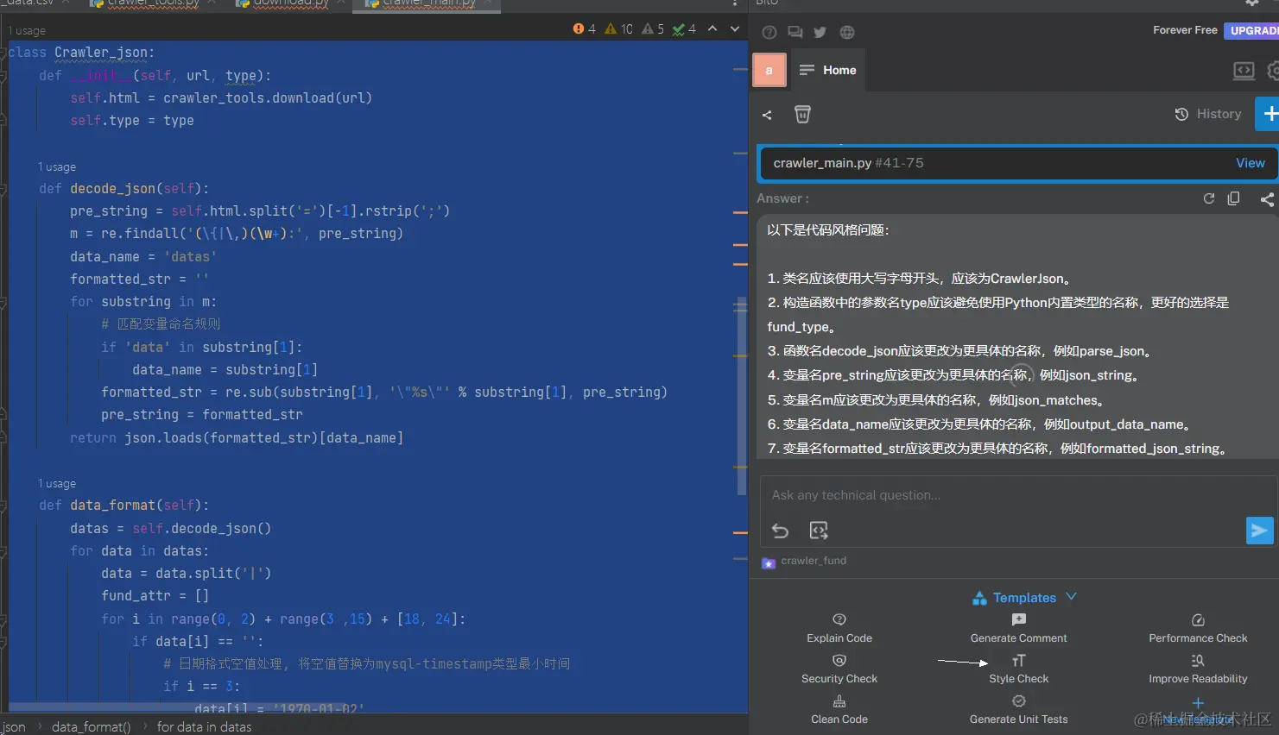Run the Improve Readability template

click(x=1198, y=669)
